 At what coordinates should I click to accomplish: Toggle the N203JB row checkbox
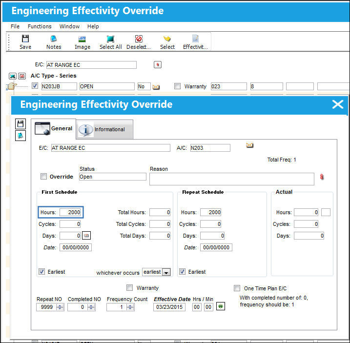[x=35, y=86]
